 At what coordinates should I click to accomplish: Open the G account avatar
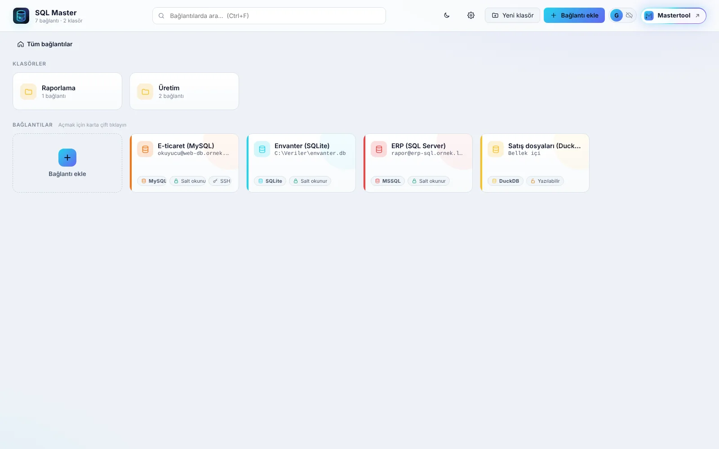coord(617,15)
